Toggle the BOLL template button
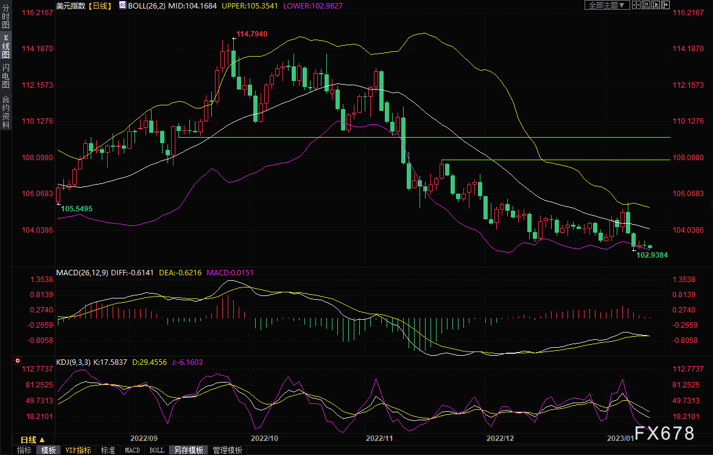 coord(156,450)
